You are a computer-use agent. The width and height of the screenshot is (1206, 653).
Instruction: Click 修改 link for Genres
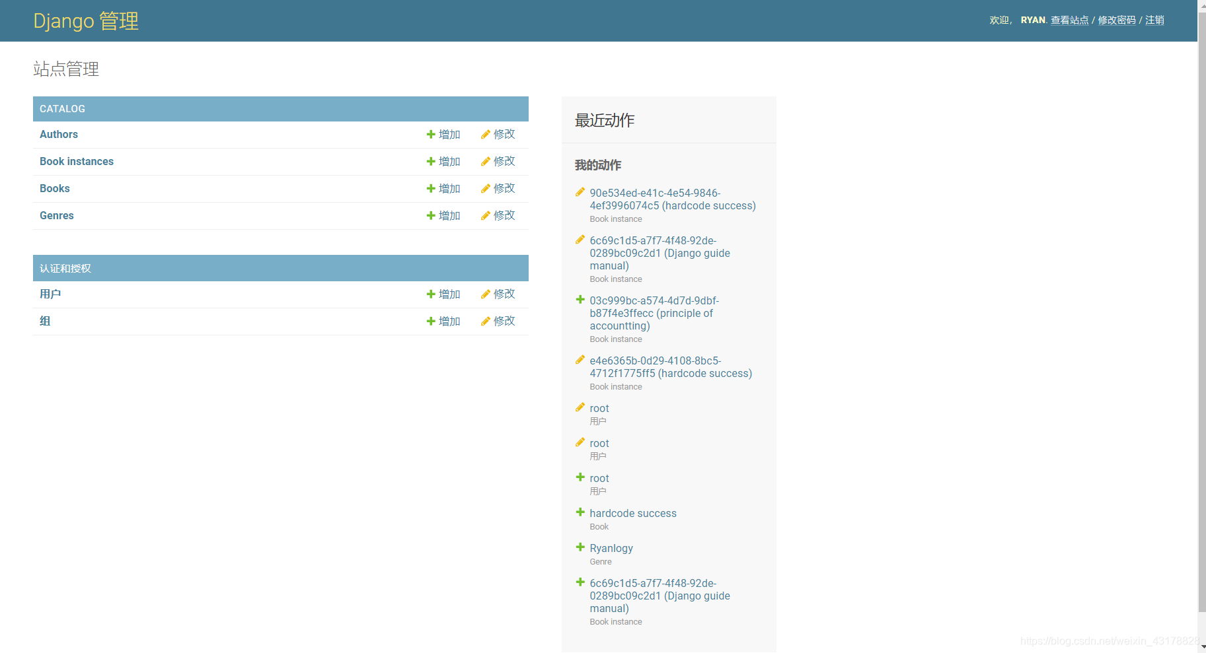(504, 215)
